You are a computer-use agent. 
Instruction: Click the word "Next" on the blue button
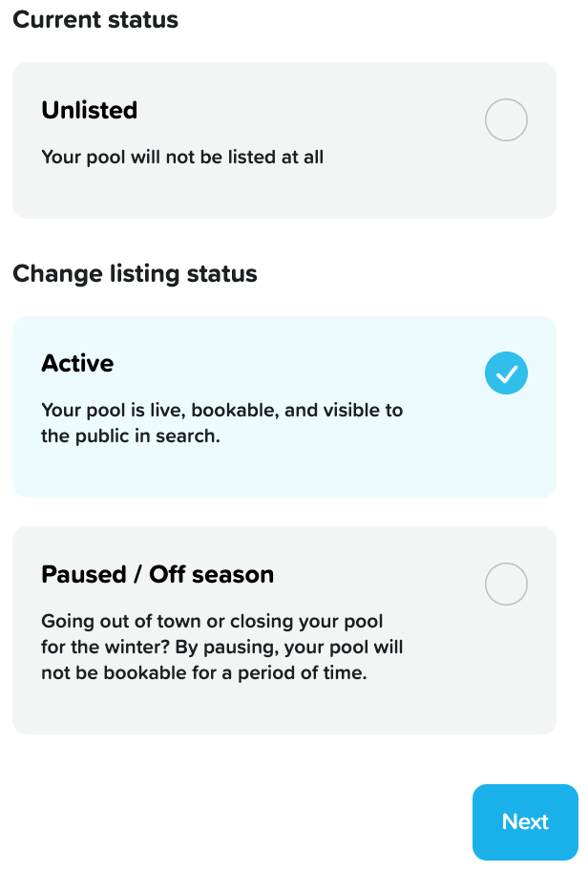525,822
